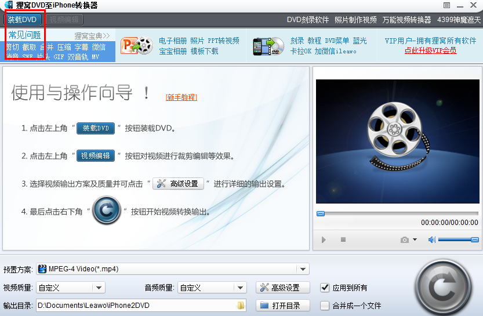This screenshot has width=483, height=316.
Task: Click the phone-to-DVD disc icon
Action: pos(268,46)
